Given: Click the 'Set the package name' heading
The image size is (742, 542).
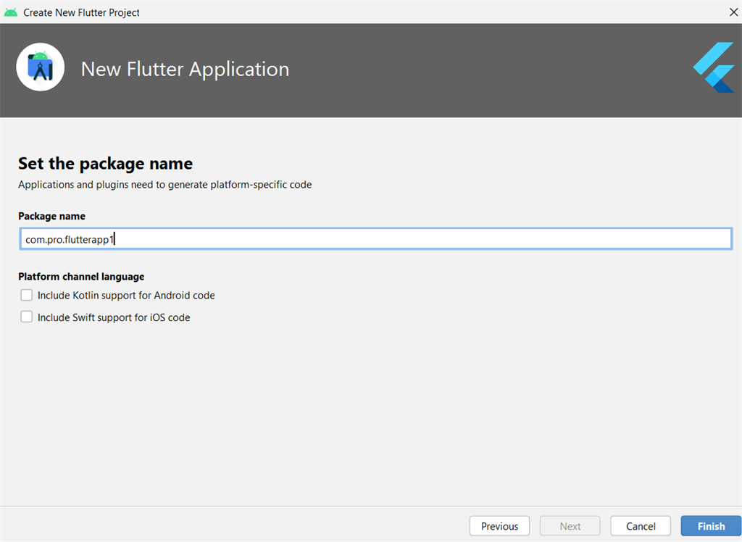Looking at the screenshot, I should (105, 163).
